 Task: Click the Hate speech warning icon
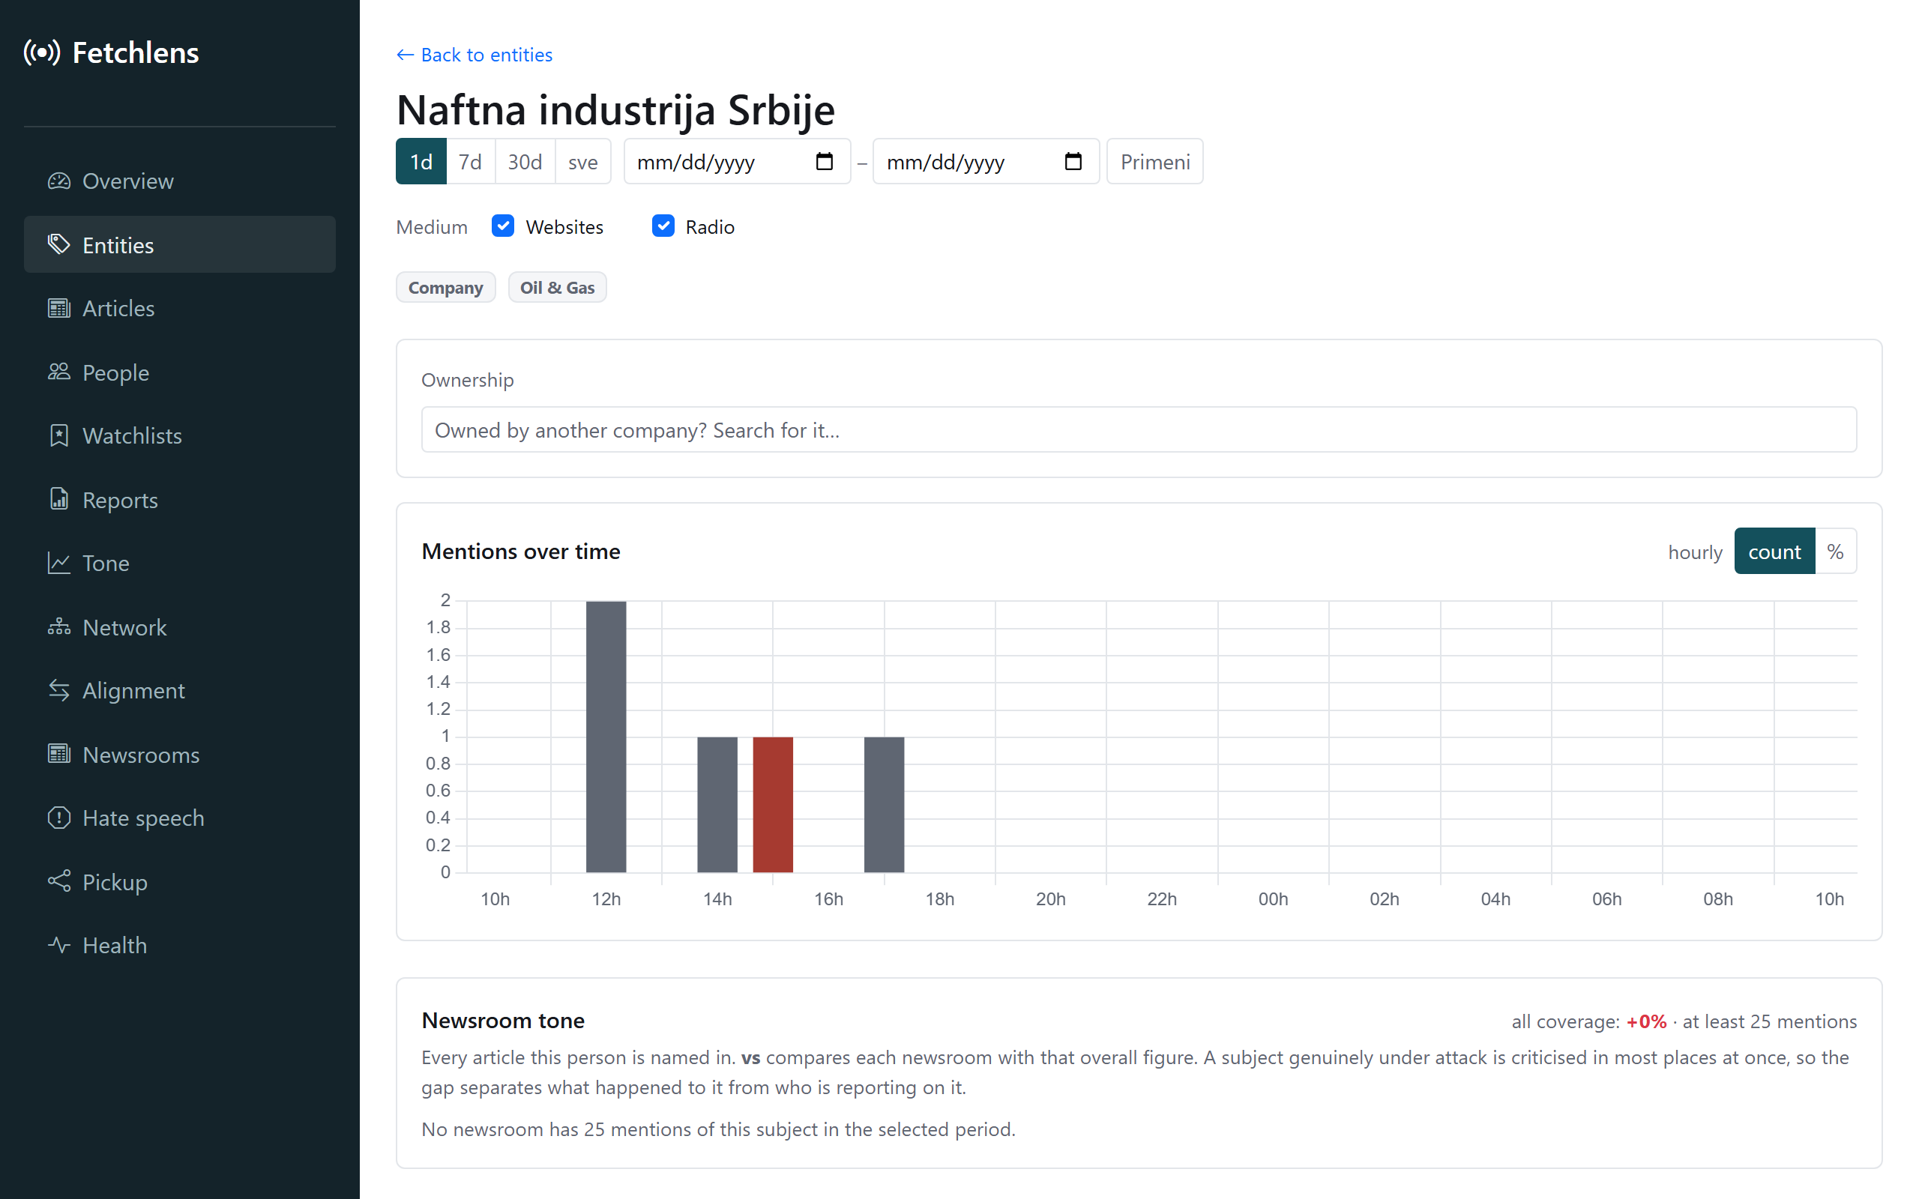coord(58,818)
